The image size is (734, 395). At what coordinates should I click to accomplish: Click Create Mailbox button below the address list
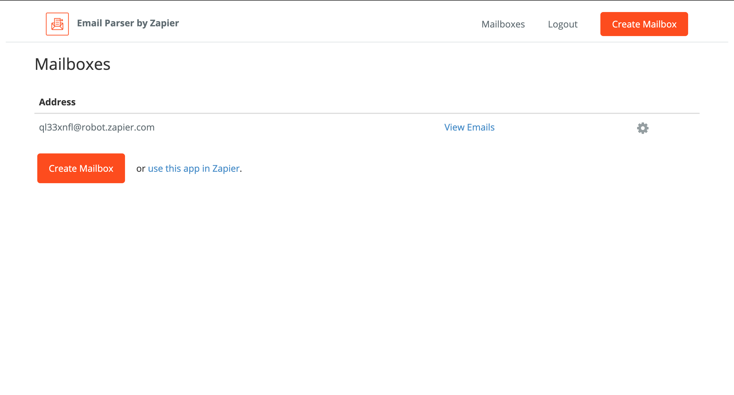tap(81, 168)
